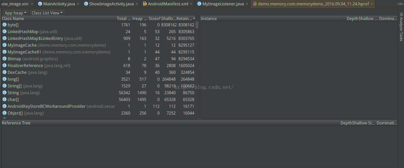Sort by the Retained Size column

tap(185, 19)
